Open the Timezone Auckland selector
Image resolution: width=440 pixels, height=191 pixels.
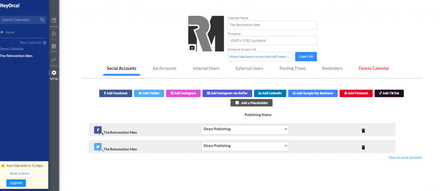(272, 41)
